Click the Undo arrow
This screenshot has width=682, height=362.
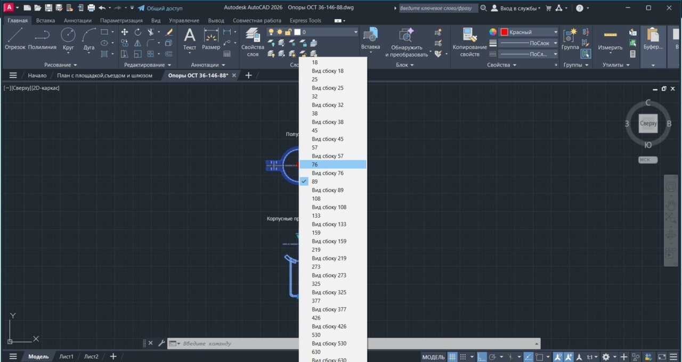102,8
